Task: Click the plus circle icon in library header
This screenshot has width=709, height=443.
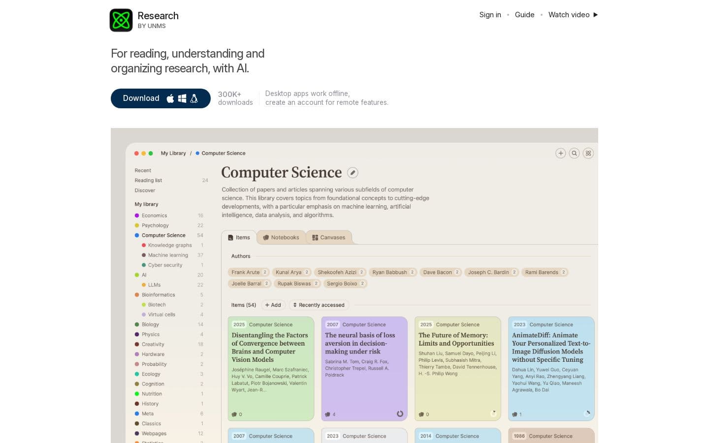Action: click(x=560, y=154)
